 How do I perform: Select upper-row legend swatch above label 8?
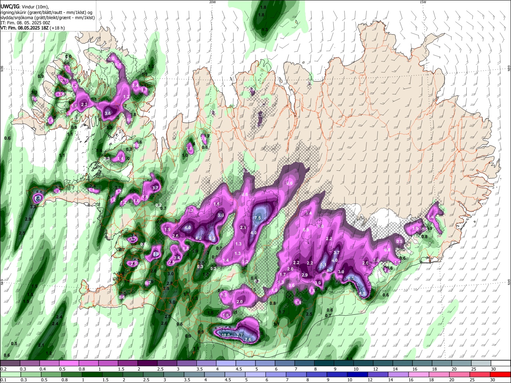324,363
